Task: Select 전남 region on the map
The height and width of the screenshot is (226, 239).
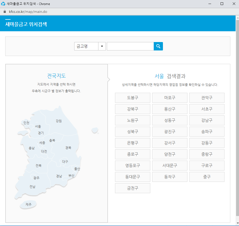Action: point(32,187)
